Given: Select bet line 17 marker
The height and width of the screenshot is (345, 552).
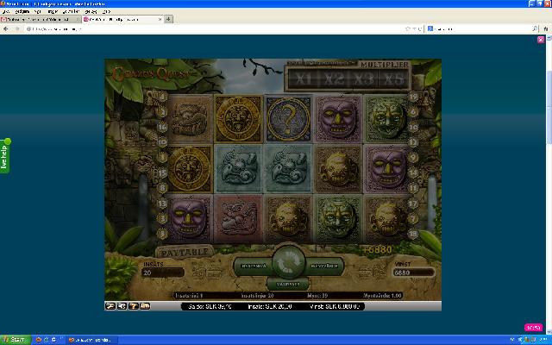Looking at the screenshot, I should (413, 204).
